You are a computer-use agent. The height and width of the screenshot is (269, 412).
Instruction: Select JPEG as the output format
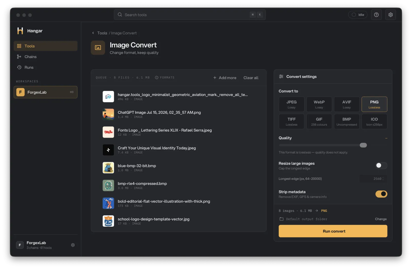click(x=291, y=104)
